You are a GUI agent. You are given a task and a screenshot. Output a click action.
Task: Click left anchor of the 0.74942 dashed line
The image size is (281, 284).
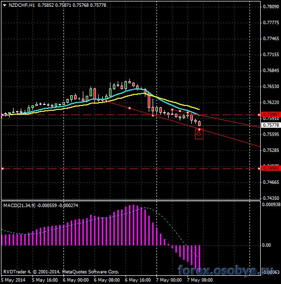2,169
